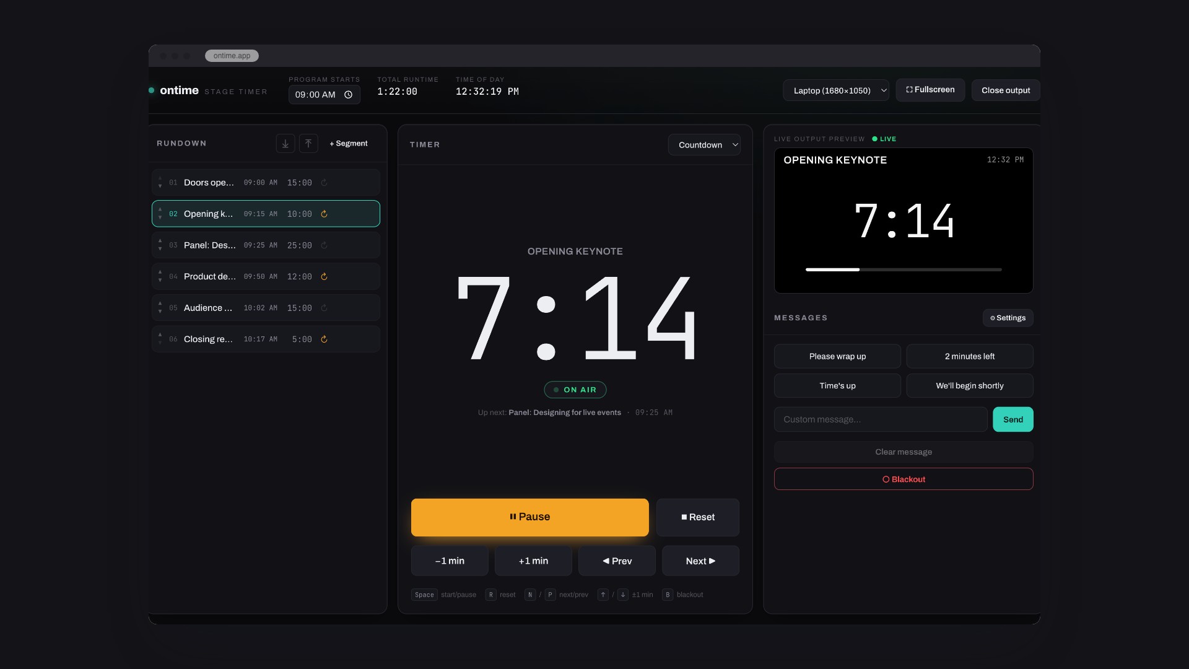Toggle auto-advance icon on Doors open row

coord(324,183)
